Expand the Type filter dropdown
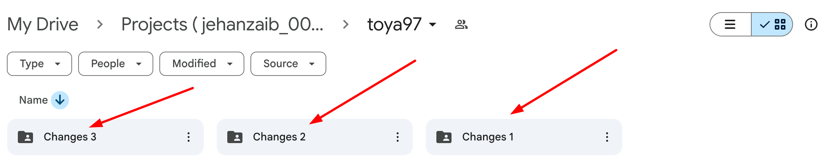The height and width of the screenshot is (167, 834). coord(39,64)
